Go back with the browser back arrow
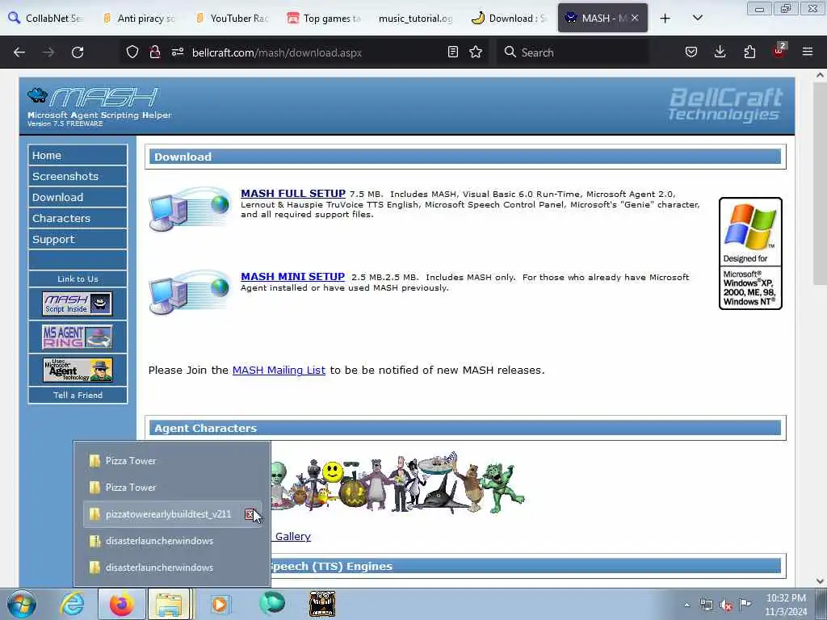Viewport: 827px width, 620px height. point(19,52)
